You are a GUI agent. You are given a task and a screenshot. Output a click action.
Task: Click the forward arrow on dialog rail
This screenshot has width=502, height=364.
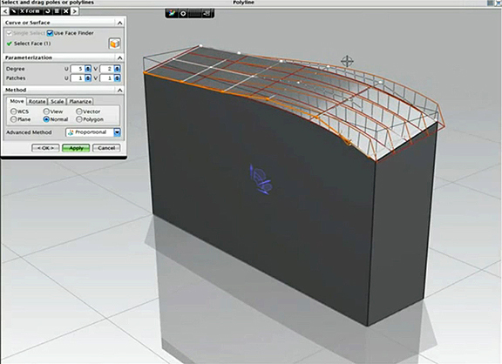(x=74, y=11)
